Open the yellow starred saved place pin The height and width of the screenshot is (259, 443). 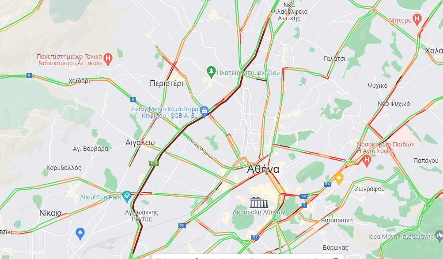[339, 179]
